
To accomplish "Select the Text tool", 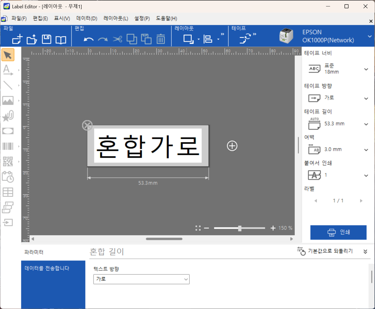I will (8, 70).
